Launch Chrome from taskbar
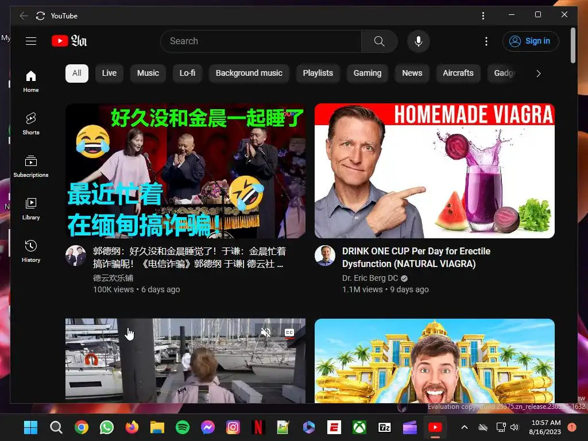 click(x=82, y=427)
